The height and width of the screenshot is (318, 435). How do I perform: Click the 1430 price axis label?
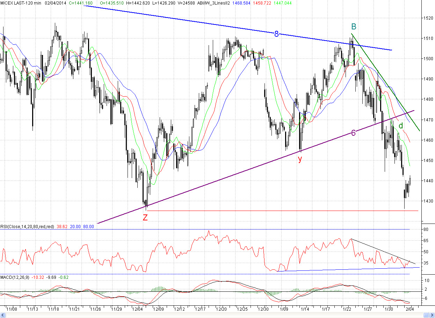click(x=427, y=201)
